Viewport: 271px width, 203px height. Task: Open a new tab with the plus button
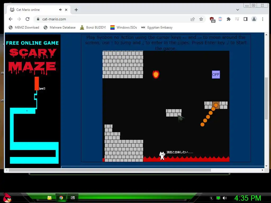point(76,10)
